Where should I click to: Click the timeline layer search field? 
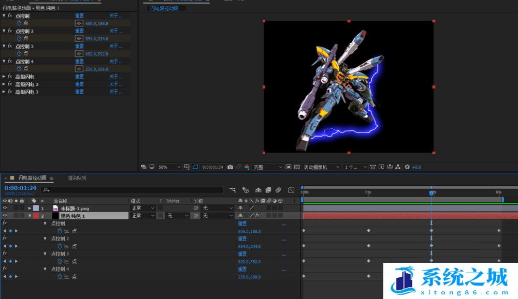132,190
